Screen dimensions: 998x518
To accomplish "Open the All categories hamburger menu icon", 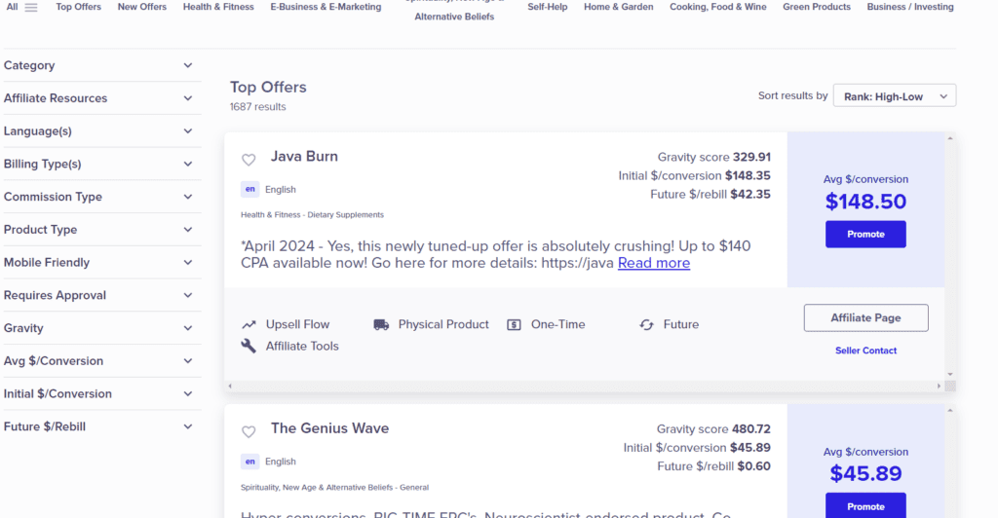I will pos(31,8).
